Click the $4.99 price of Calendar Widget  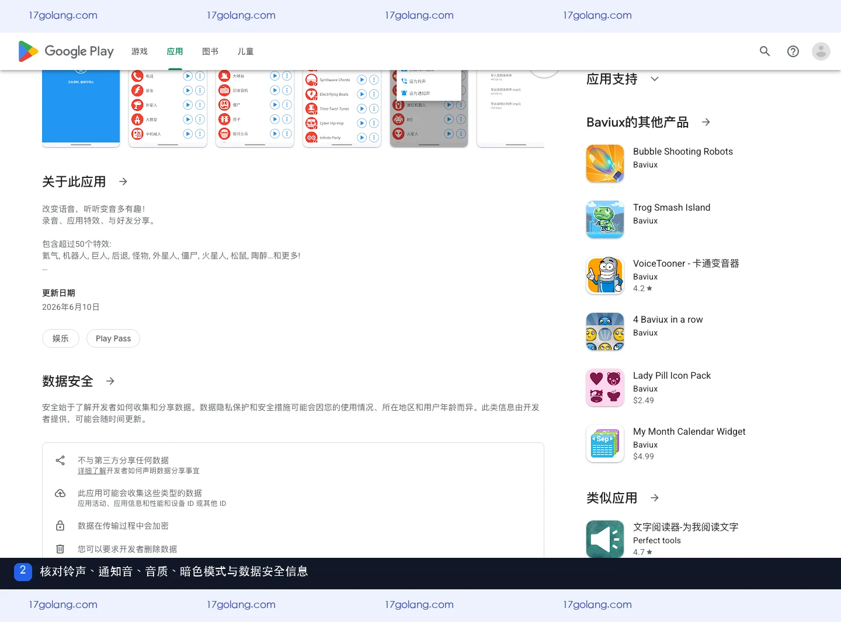tap(644, 456)
